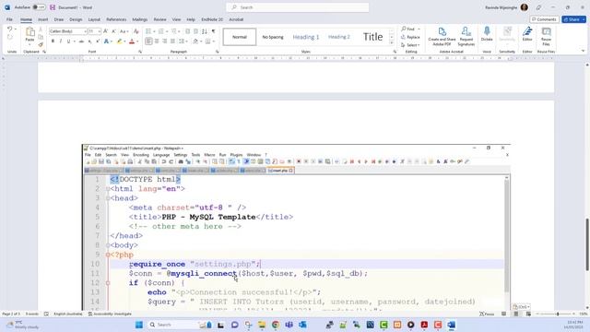Click the Word icon on taskbar
Image resolution: width=590 pixels, height=332 pixels.
coord(452,325)
